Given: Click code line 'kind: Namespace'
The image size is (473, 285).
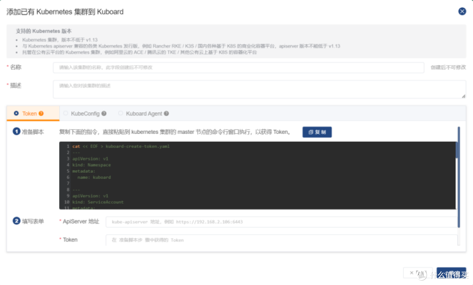Looking at the screenshot, I should pyautogui.click(x=92, y=165).
